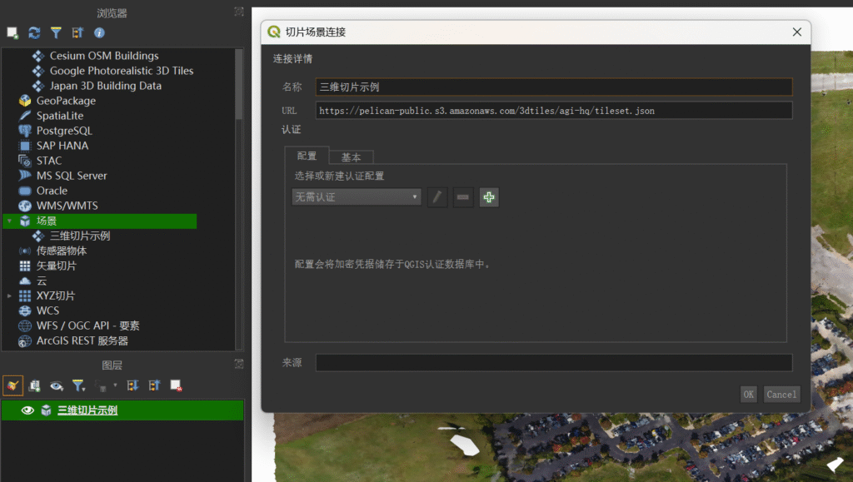The image size is (853, 482).
Task: Click the Add Selected Layers icon in Browser toolbar
Action: 12,33
